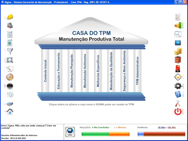The width and height of the screenshot is (188, 141).
Task: Select the Educação e Treinamento pillar
Action: click(x=58, y=71)
